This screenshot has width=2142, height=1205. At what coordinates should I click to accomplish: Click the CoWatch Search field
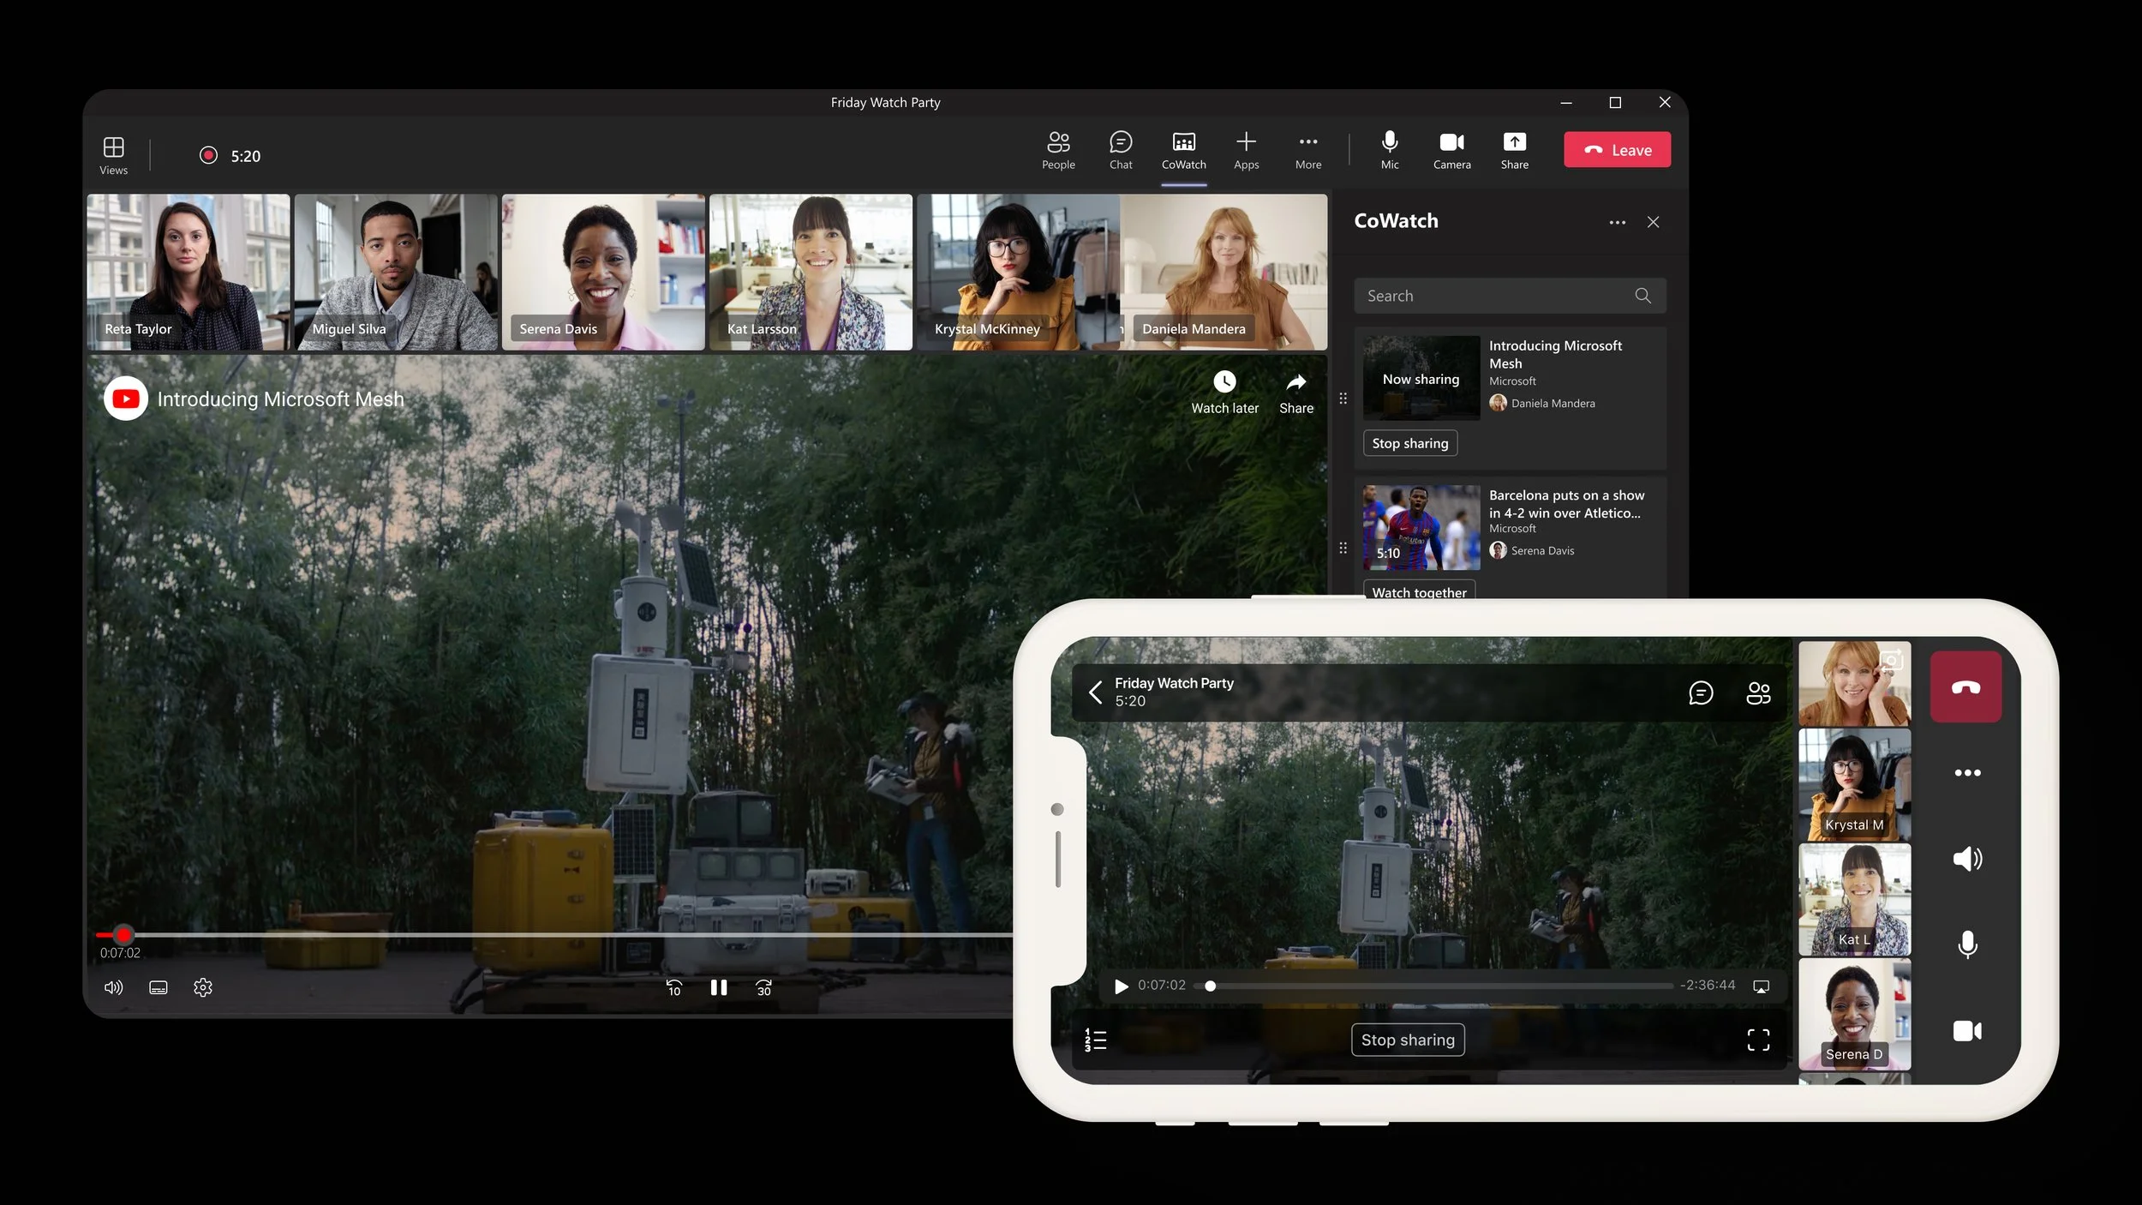(x=1510, y=296)
